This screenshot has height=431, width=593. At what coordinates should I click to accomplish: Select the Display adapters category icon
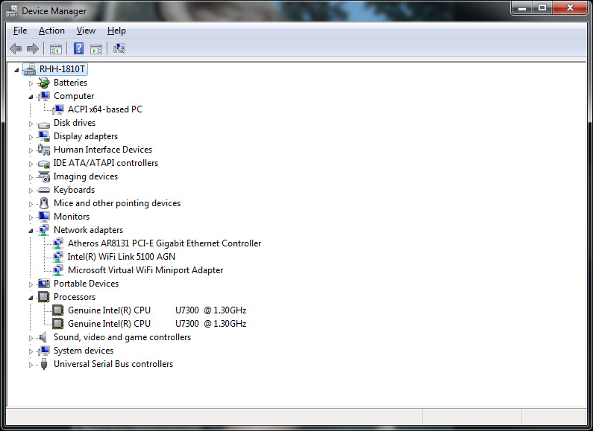44,136
